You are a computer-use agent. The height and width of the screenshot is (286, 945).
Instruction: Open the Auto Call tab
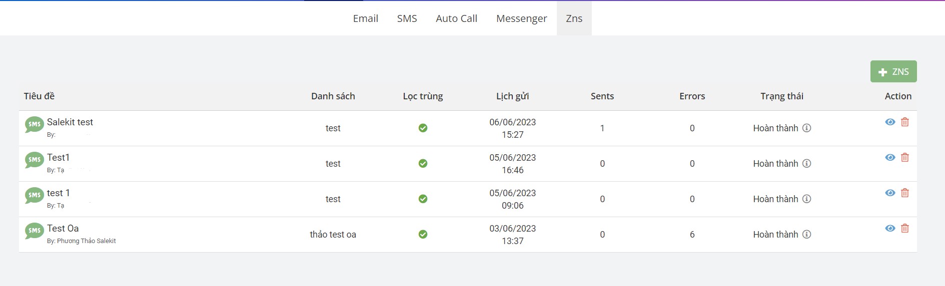(x=456, y=18)
